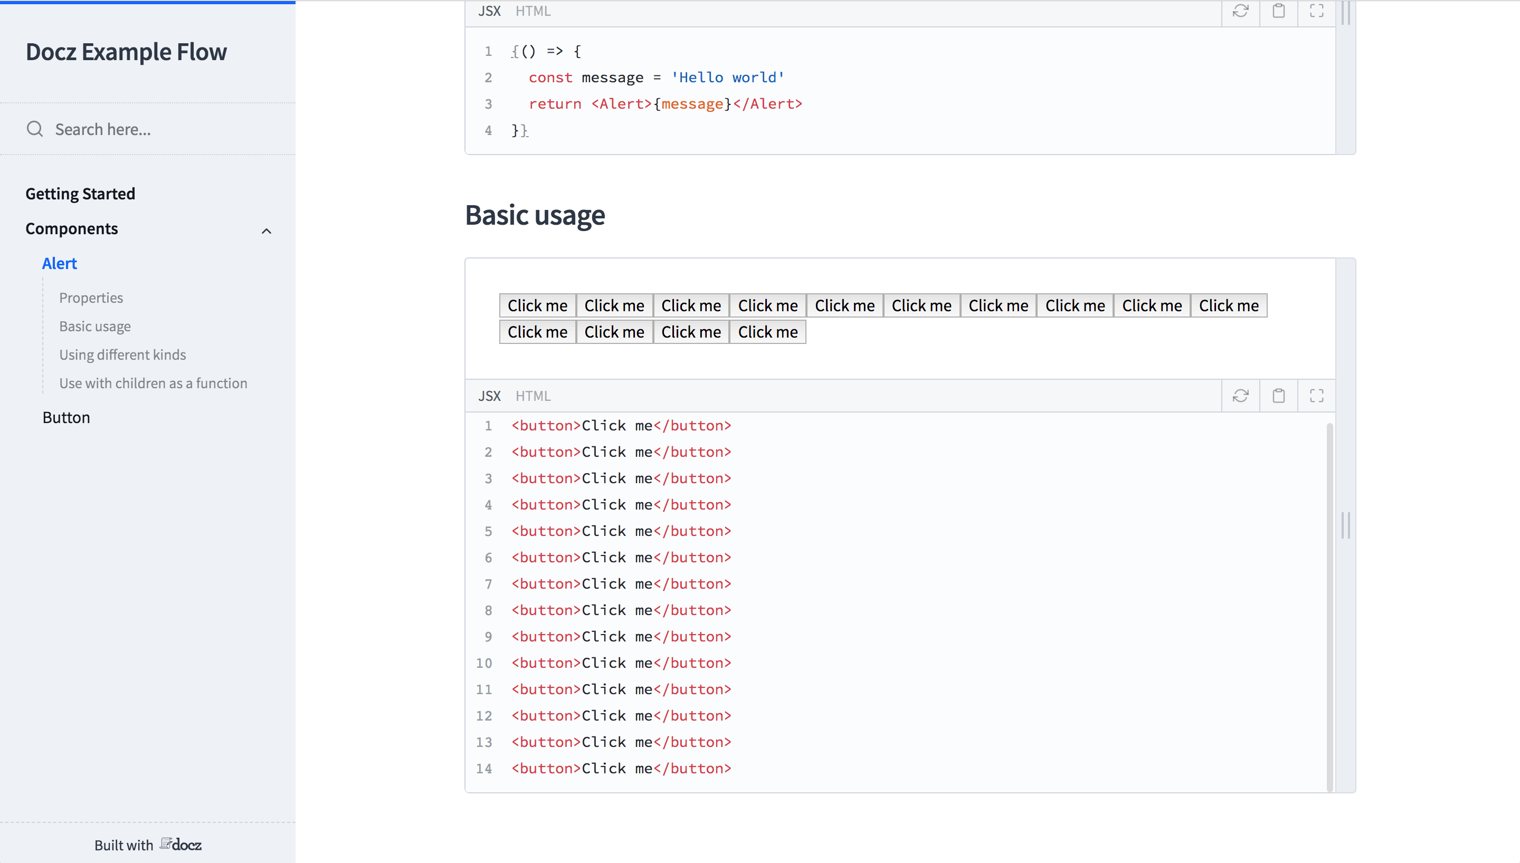This screenshot has height=863, width=1520.
Task: Open the Getting Started page
Action: (x=80, y=193)
